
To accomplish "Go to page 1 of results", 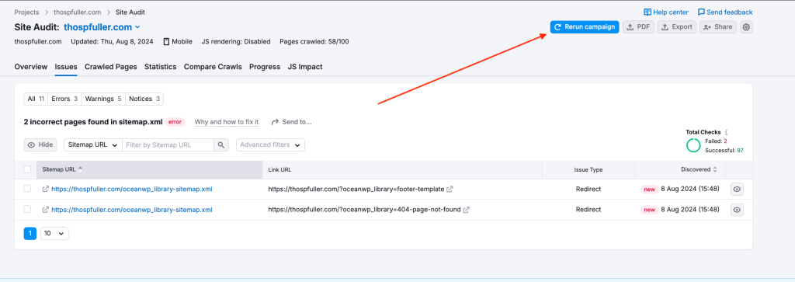I will tap(30, 233).
